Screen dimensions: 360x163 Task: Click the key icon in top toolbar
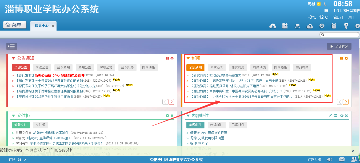pyautogui.click(x=346, y=26)
